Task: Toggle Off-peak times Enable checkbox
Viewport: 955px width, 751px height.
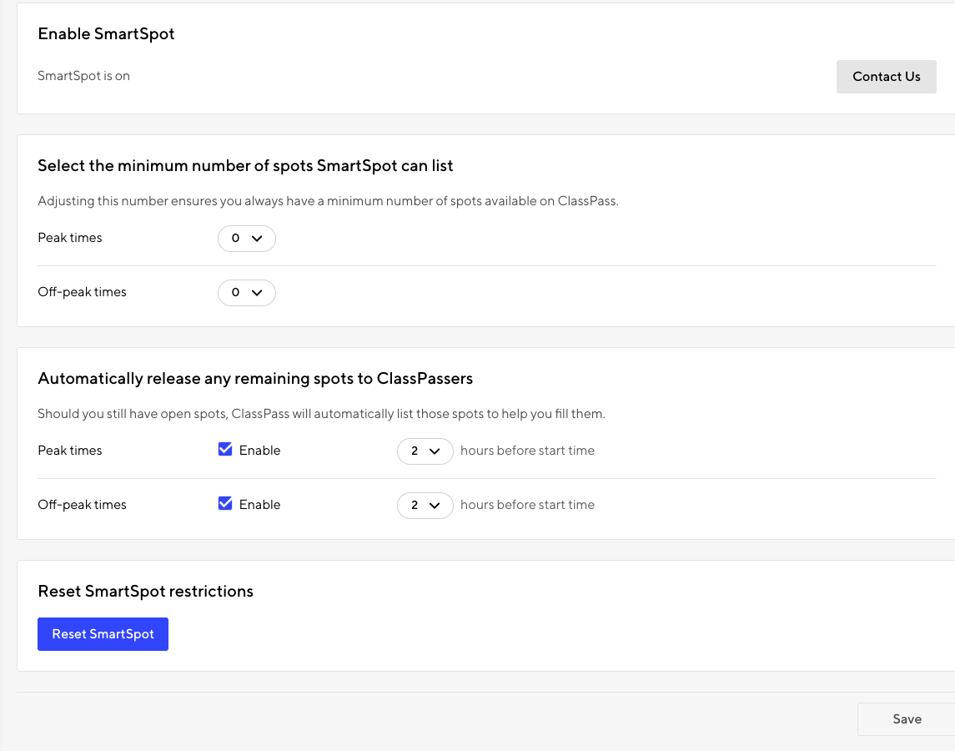Action: (x=225, y=504)
